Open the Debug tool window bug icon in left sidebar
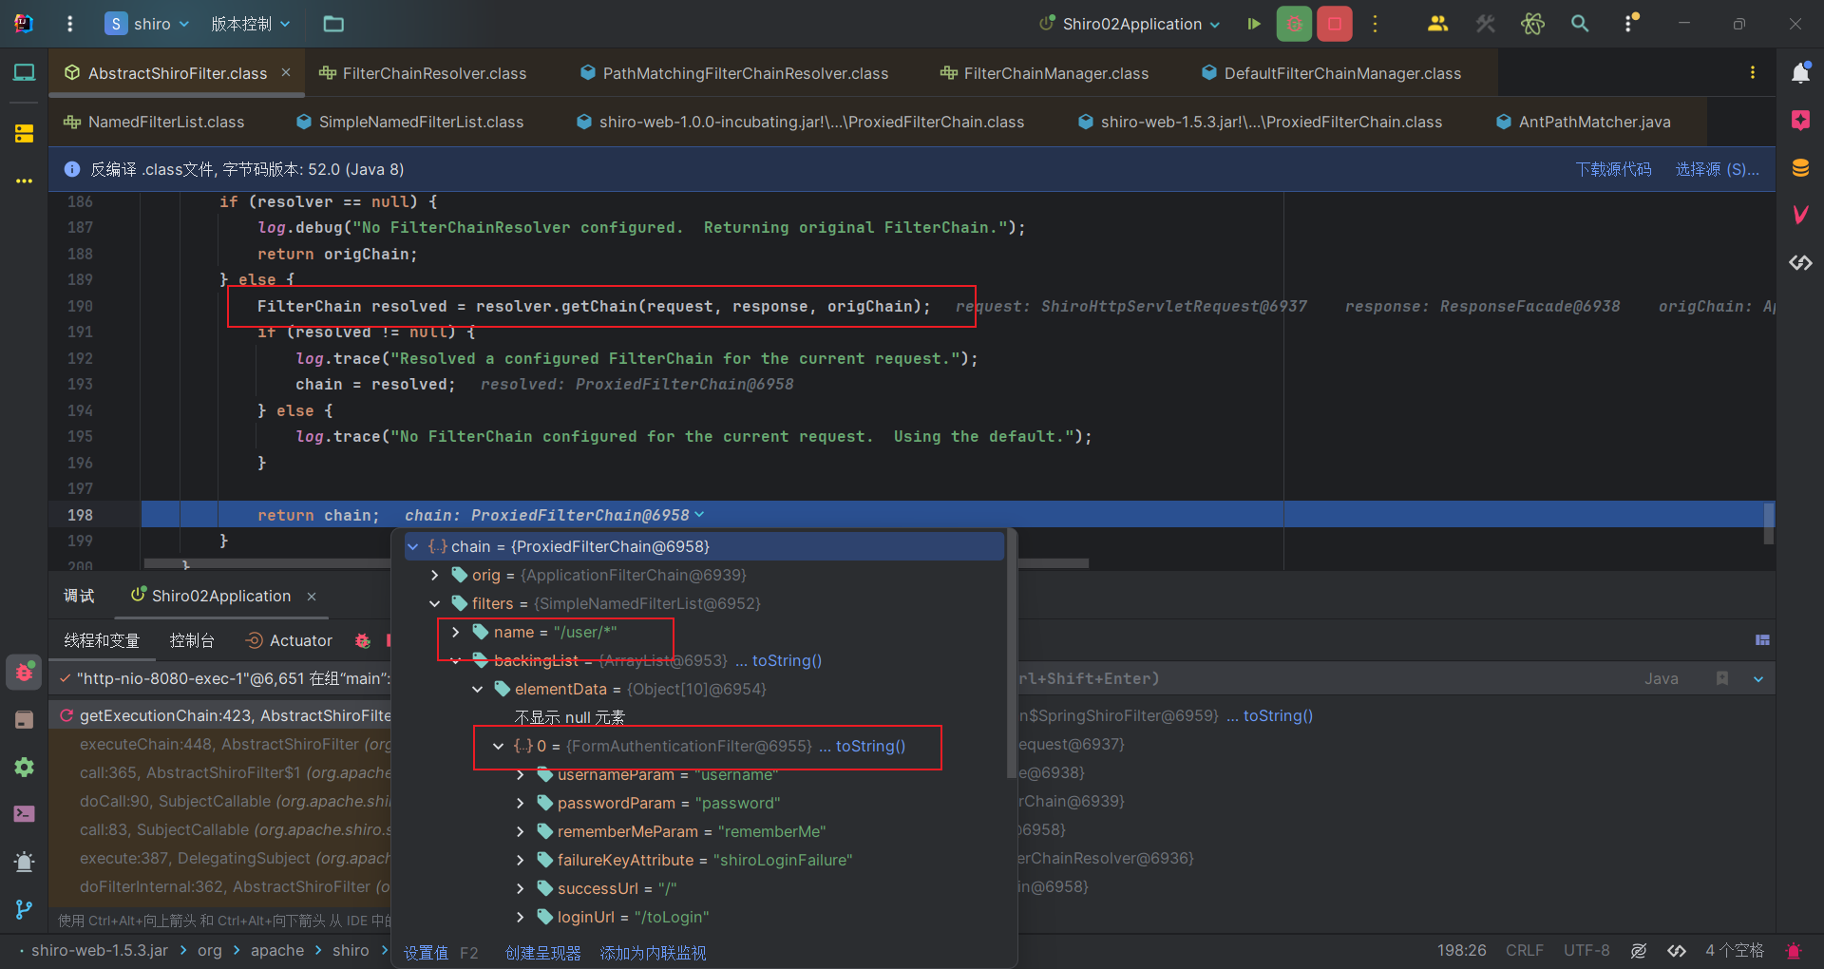This screenshot has width=1824, height=969. pyautogui.click(x=24, y=673)
